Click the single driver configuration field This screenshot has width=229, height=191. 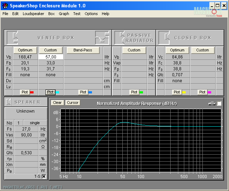point(35,123)
